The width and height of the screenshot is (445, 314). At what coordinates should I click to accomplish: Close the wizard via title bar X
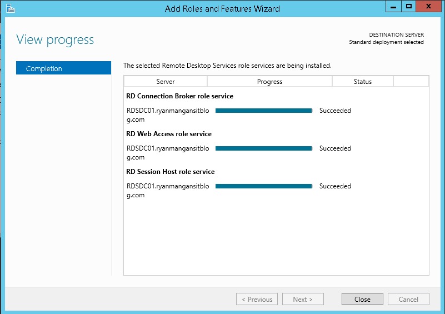[428, 6]
